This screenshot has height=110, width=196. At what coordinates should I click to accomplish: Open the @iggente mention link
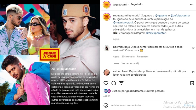[x=161, y=16]
